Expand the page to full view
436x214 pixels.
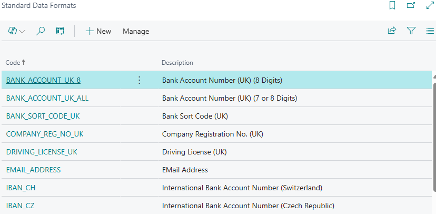coord(429,6)
